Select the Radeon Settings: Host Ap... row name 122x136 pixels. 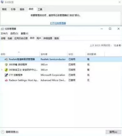tap(24, 80)
